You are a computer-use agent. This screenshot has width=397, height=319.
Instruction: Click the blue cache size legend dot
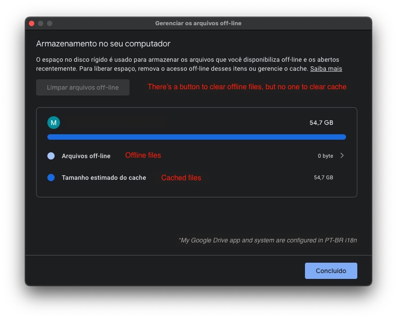[x=51, y=178]
